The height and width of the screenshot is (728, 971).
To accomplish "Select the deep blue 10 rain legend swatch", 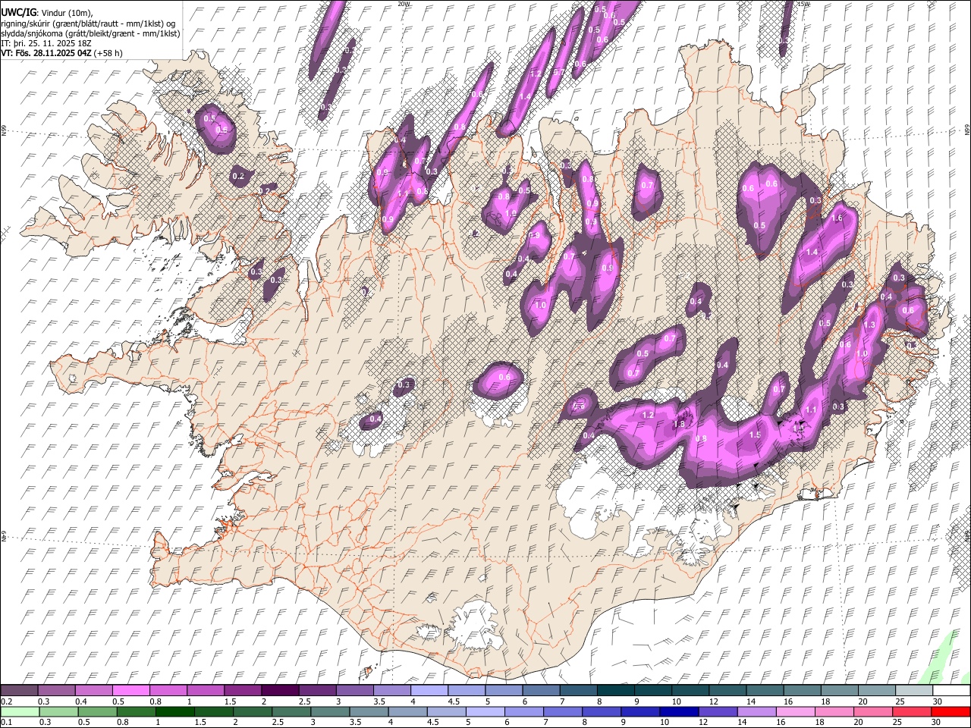I will pyautogui.click(x=680, y=711).
